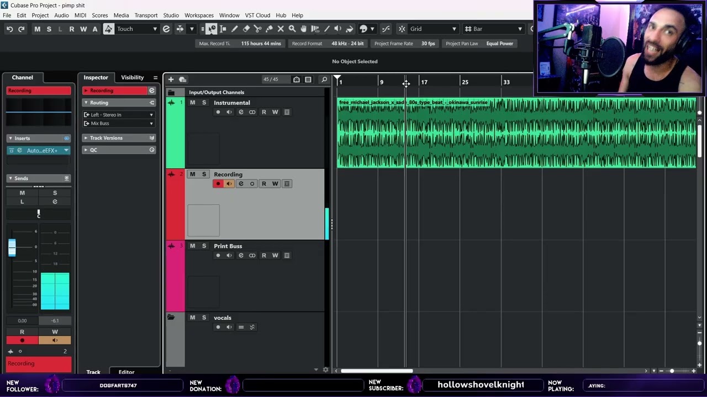Click the Add Track plus icon

[171, 79]
